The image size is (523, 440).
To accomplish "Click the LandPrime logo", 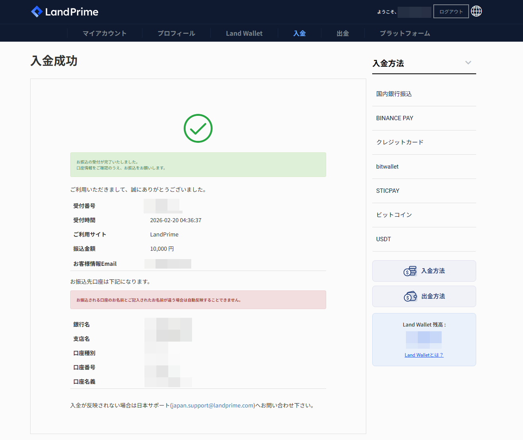I will 65,12.
